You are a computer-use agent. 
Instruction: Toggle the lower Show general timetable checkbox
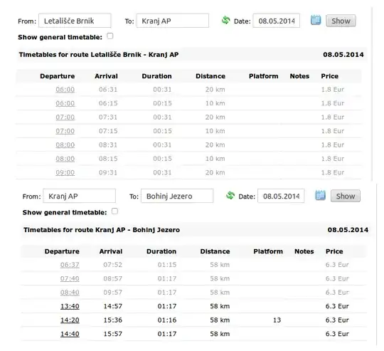(x=114, y=211)
